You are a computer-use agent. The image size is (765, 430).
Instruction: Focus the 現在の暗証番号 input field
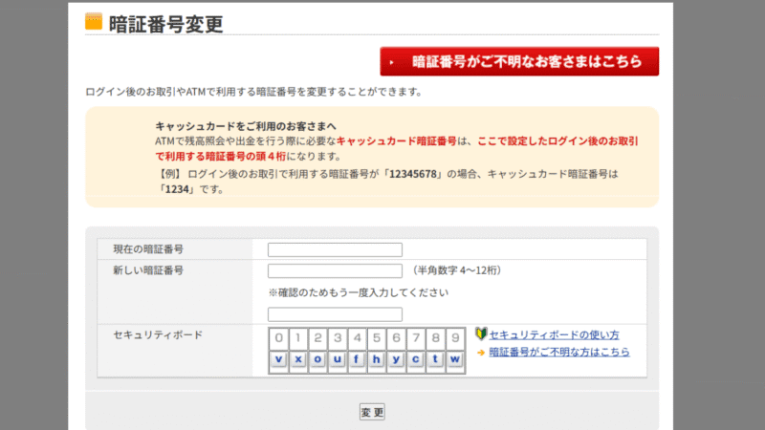(335, 250)
